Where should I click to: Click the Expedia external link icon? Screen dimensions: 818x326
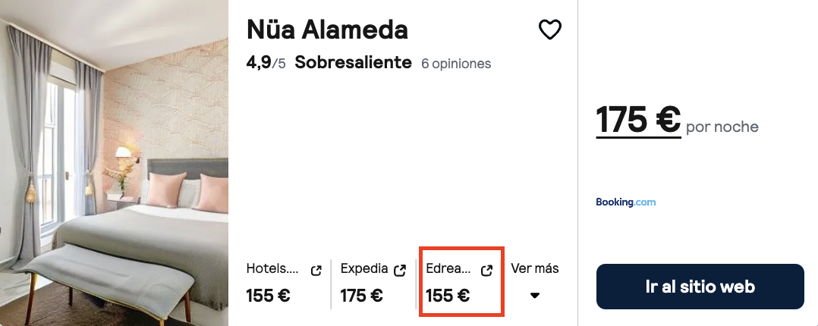click(x=401, y=270)
